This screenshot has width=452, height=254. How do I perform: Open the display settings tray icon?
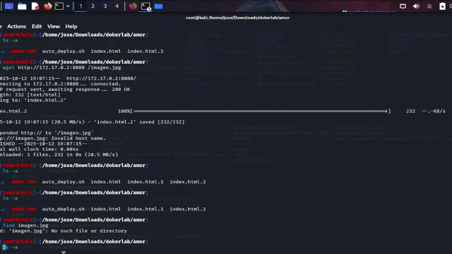click(403, 6)
